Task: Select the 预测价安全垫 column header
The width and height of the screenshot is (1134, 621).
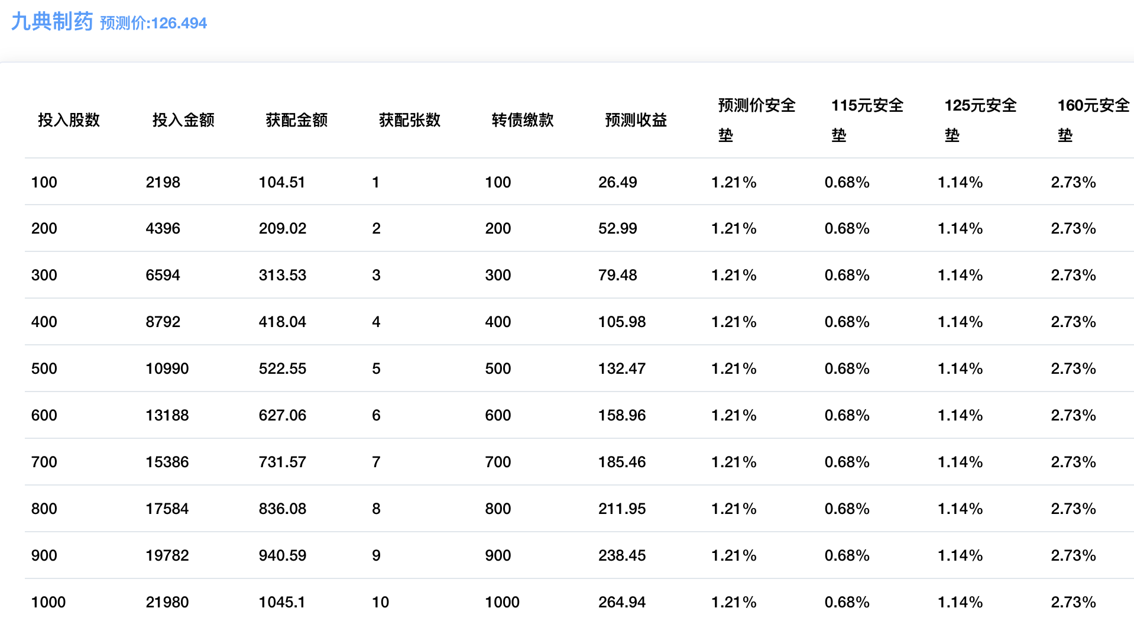Action: [x=756, y=120]
